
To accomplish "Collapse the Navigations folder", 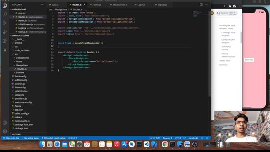I will coord(22,65).
